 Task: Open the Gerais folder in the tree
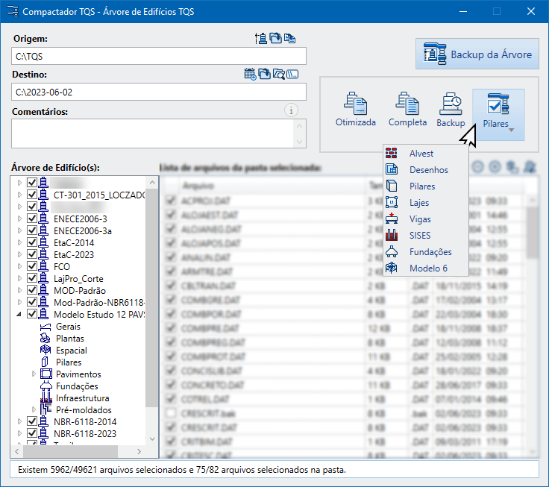pyautogui.click(x=68, y=327)
